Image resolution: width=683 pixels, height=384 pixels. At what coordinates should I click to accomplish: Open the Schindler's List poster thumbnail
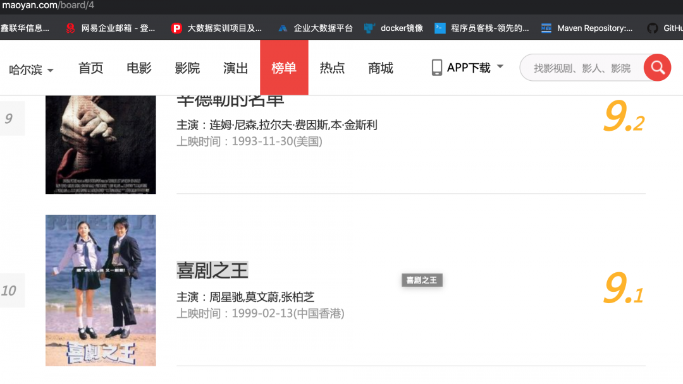point(101,145)
